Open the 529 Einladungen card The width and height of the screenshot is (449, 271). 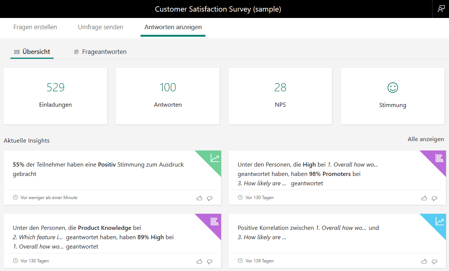pos(55,96)
